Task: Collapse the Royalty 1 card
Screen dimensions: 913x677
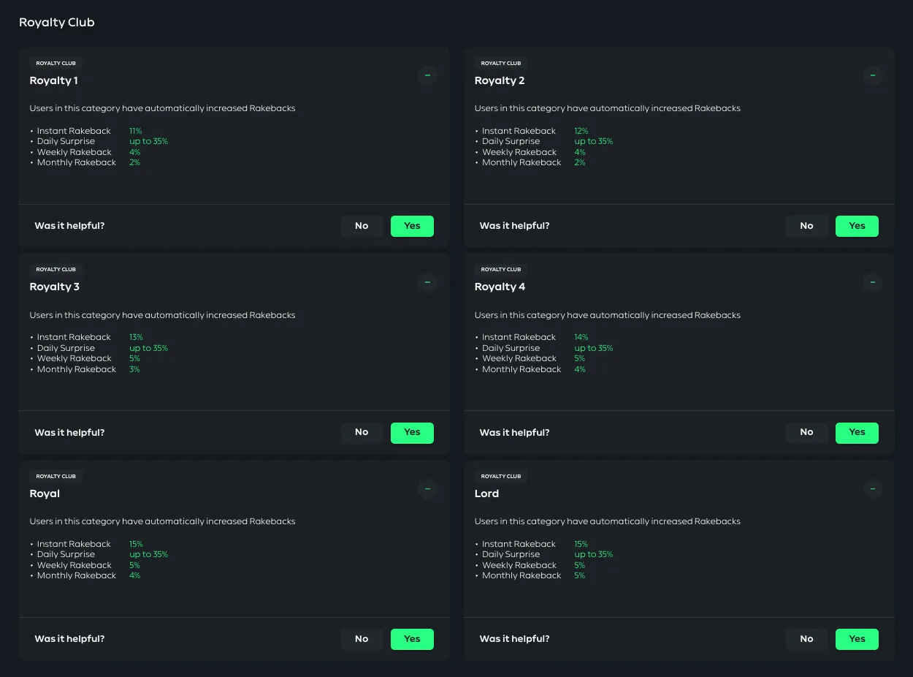Action: [x=427, y=75]
